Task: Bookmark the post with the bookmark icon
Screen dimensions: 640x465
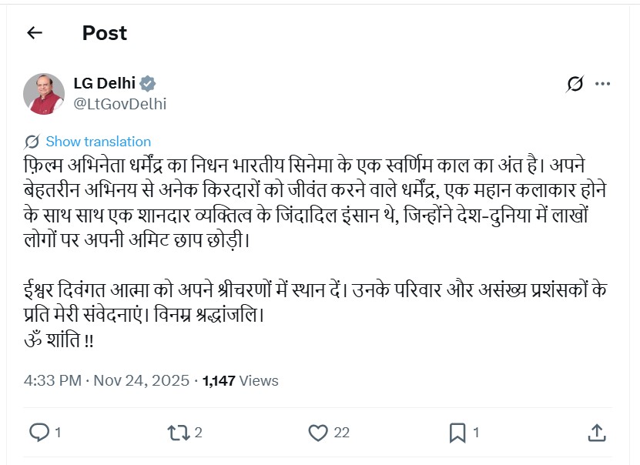Action: click(457, 433)
